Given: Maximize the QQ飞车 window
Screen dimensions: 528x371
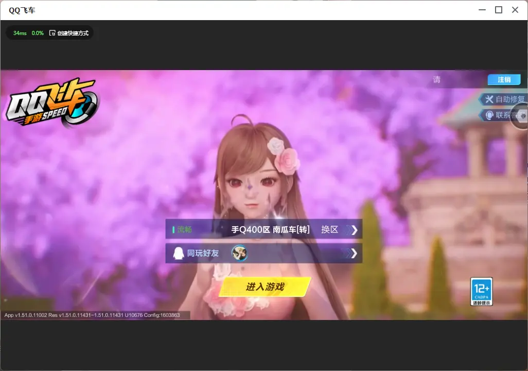Looking at the screenshot, I should tap(499, 10).
